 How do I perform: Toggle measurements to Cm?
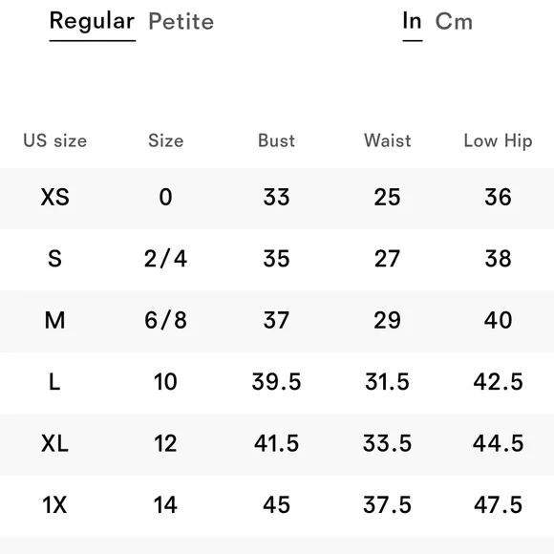[x=454, y=22]
